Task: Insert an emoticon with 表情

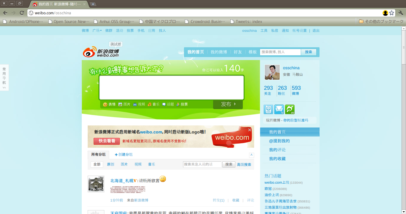Action: pos(109,104)
